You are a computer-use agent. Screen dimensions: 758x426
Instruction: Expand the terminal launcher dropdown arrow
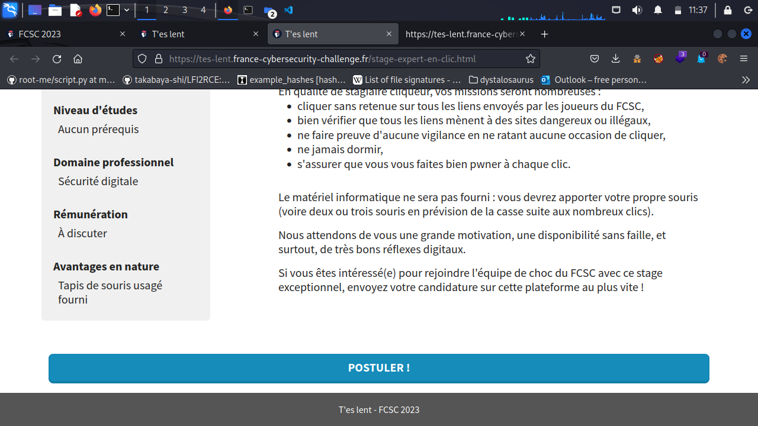tap(127, 10)
